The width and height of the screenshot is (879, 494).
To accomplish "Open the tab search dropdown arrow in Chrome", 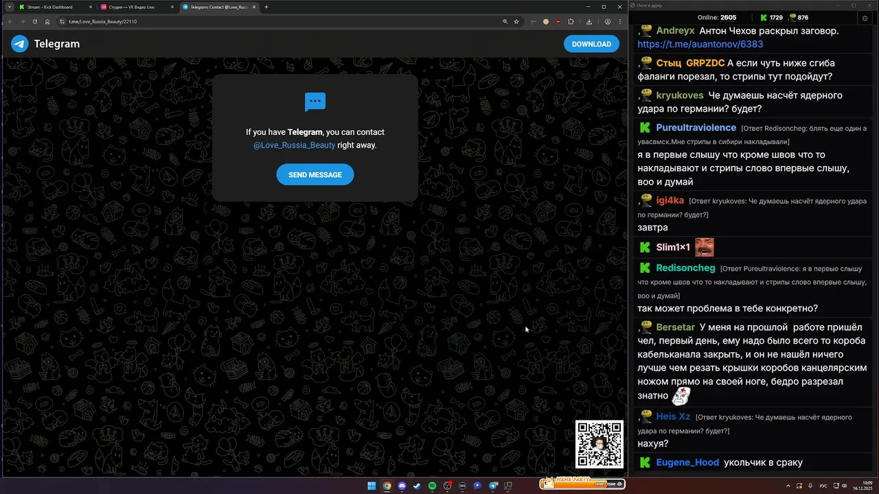I will coord(10,7).
